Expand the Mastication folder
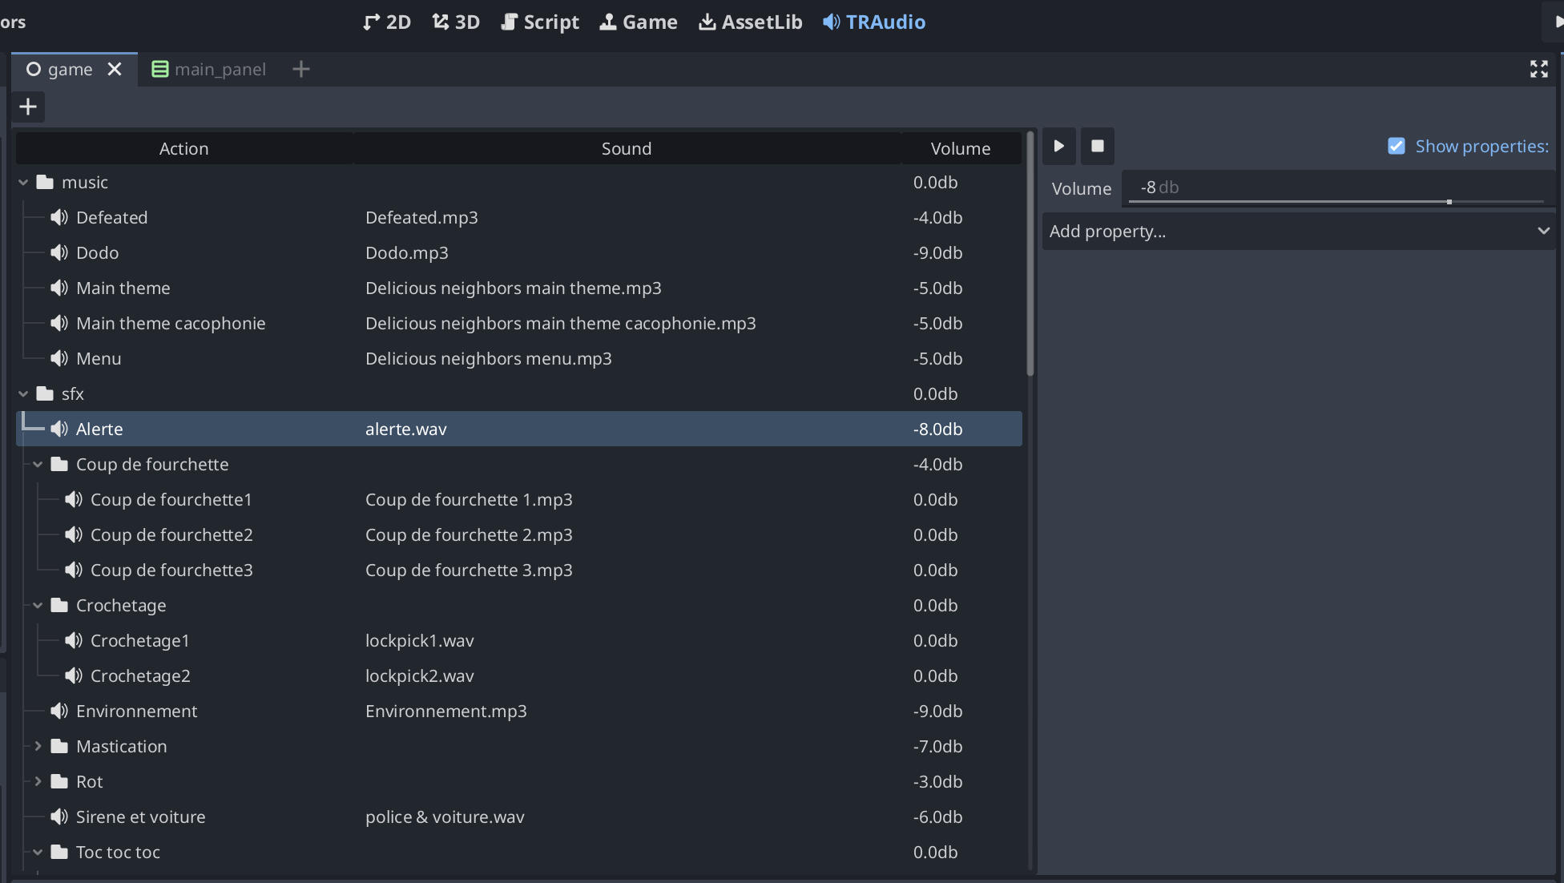1564x883 pixels. pyautogui.click(x=38, y=746)
